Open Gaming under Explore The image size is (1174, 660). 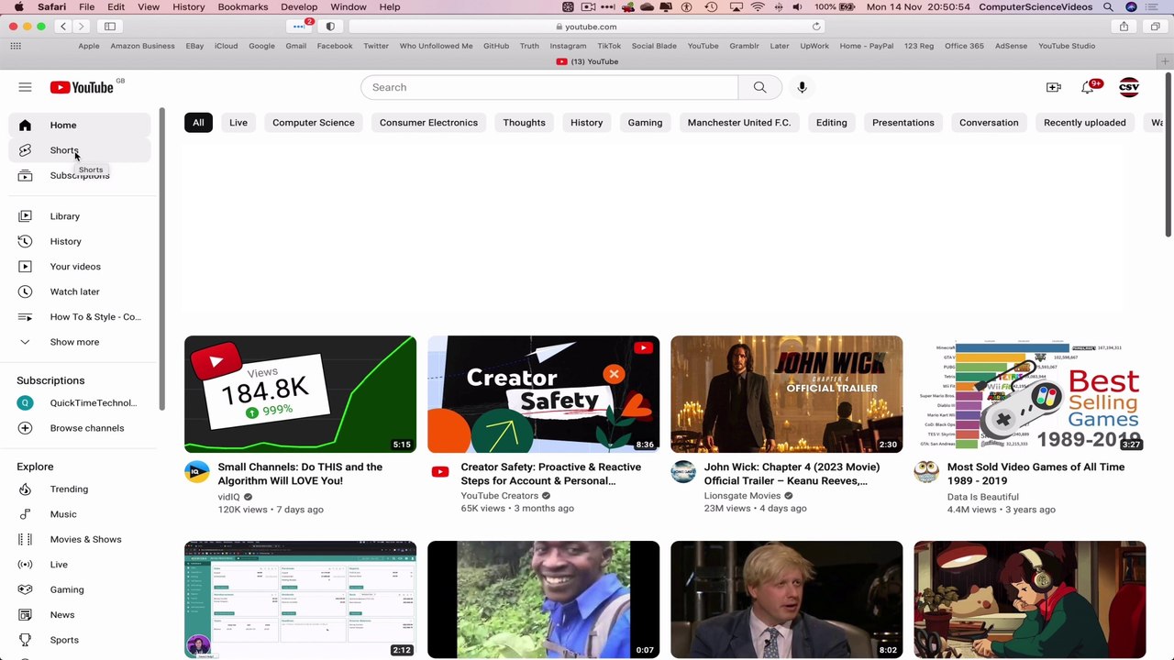click(x=79, y=589)
